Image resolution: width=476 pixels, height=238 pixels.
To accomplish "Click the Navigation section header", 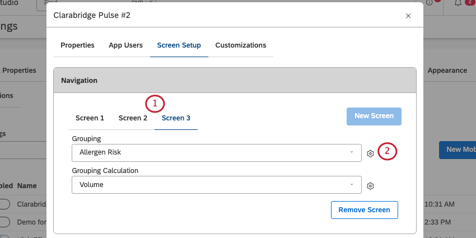I will pos(235,81).
